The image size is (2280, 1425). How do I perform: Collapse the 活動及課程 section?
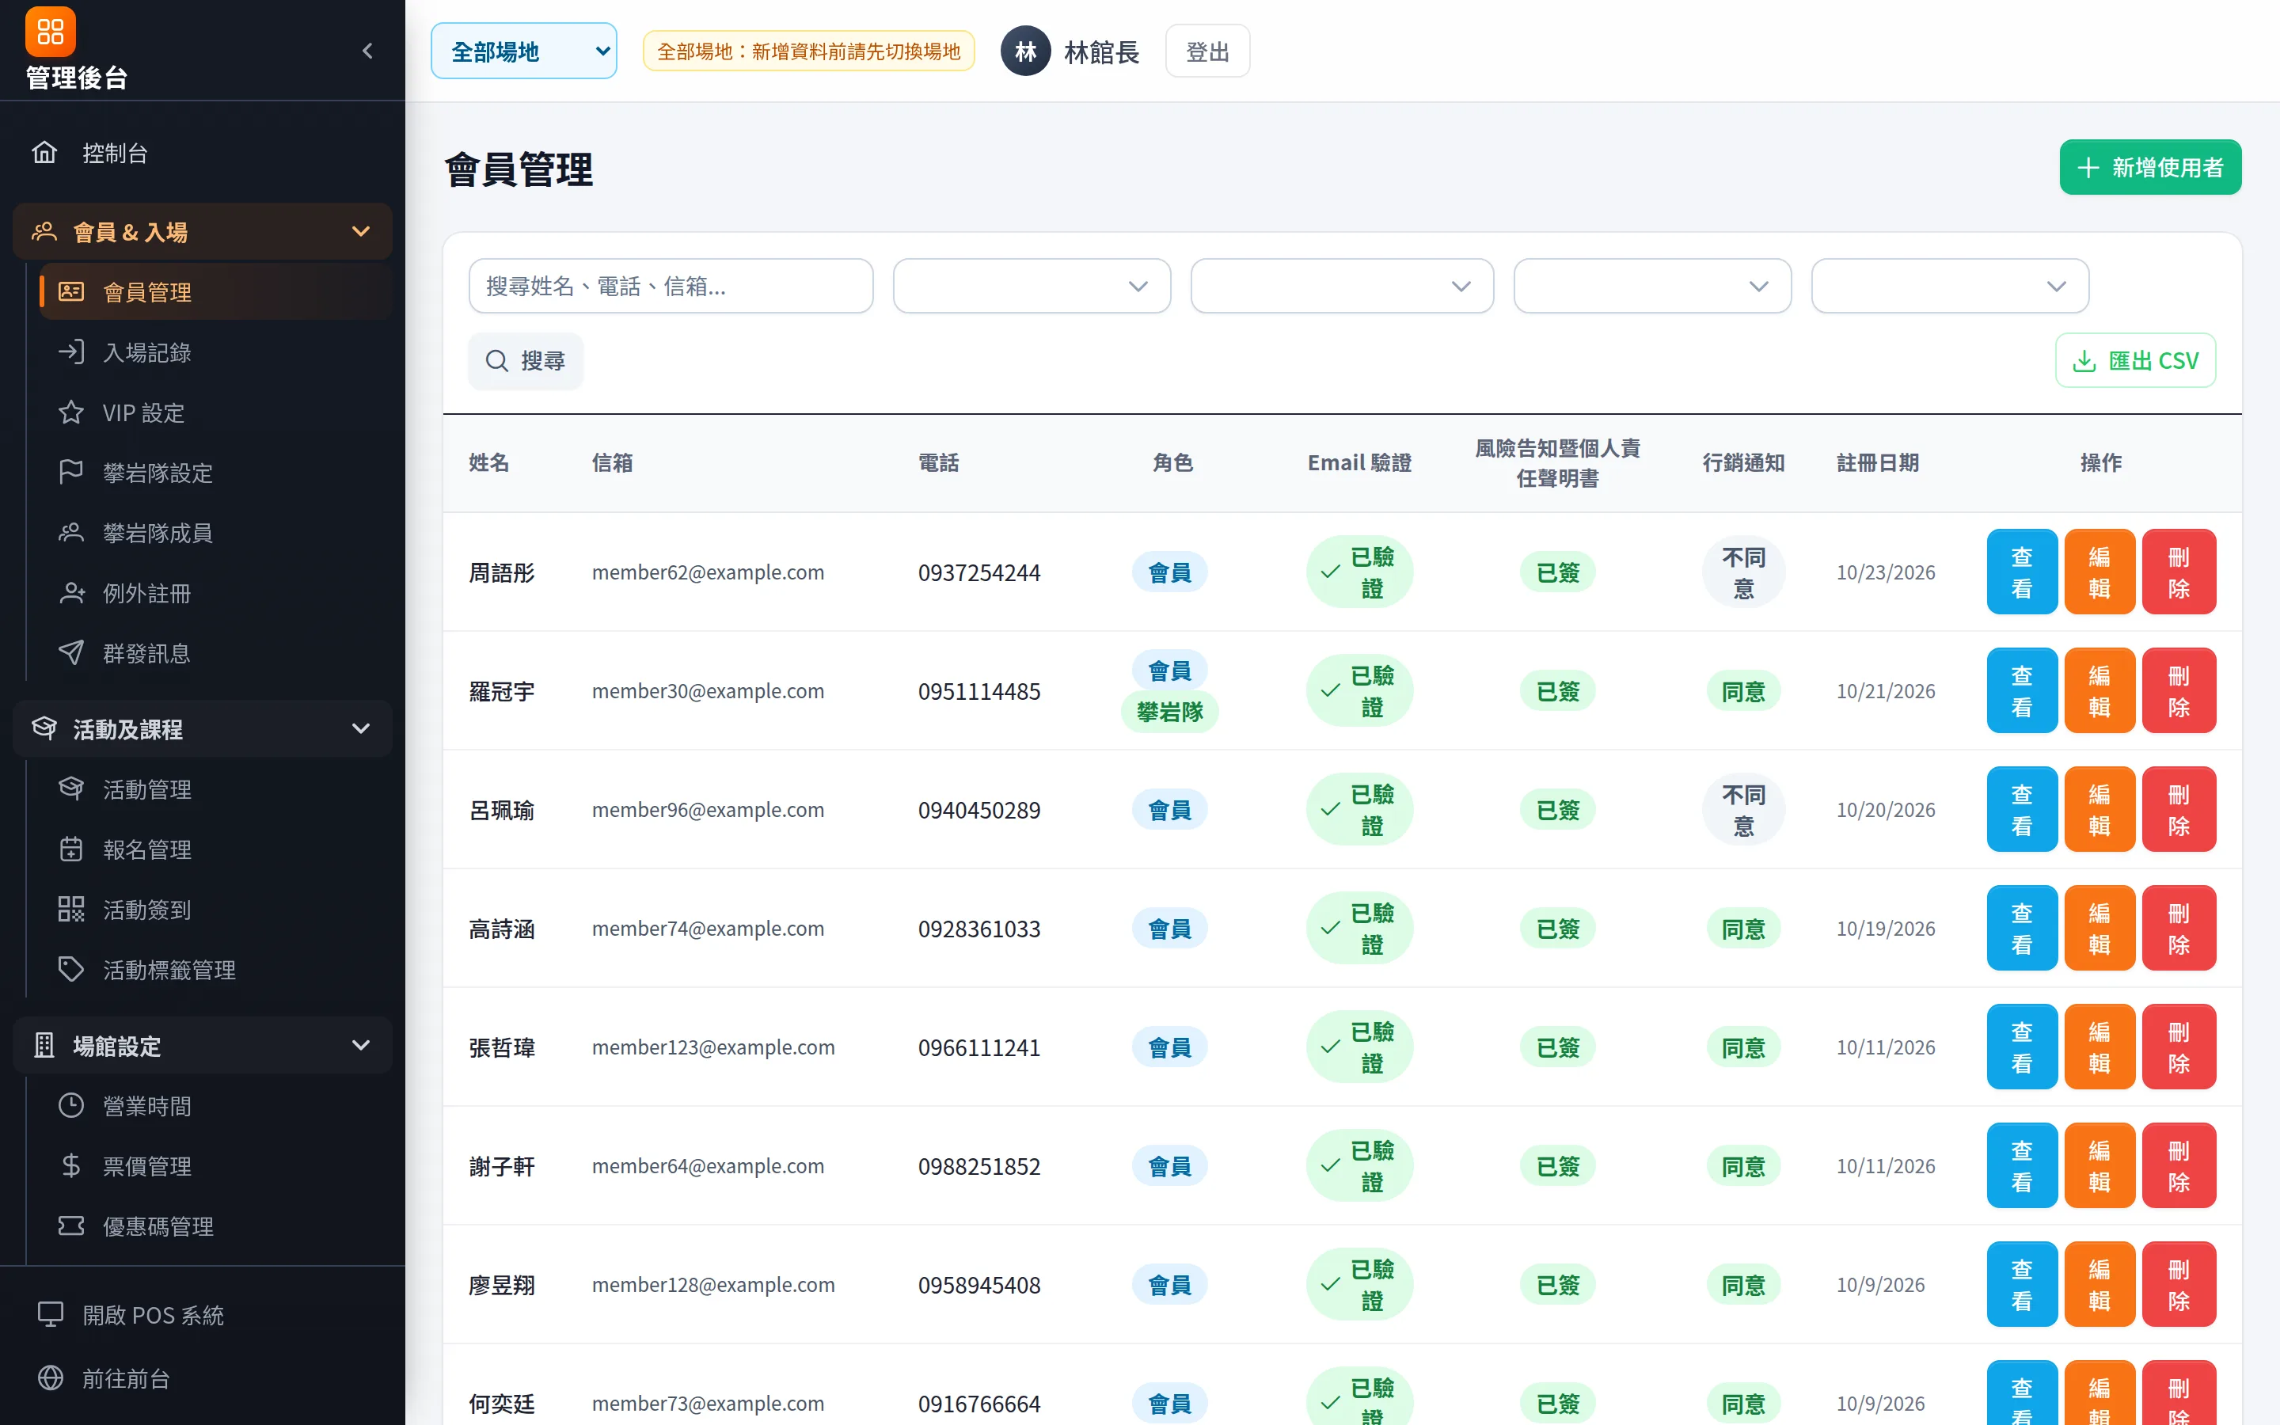(203, 728)
